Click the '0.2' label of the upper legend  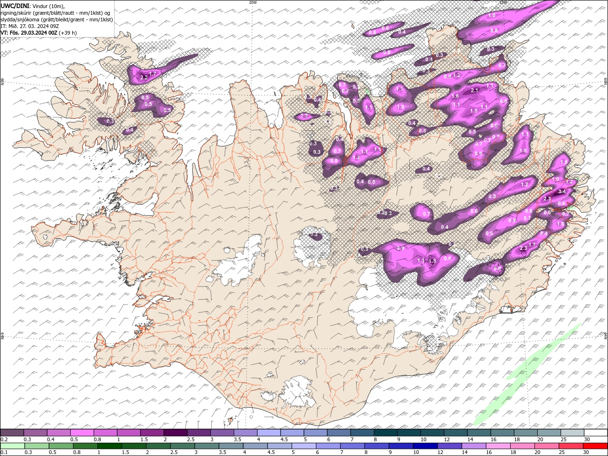tap(4, 439)
